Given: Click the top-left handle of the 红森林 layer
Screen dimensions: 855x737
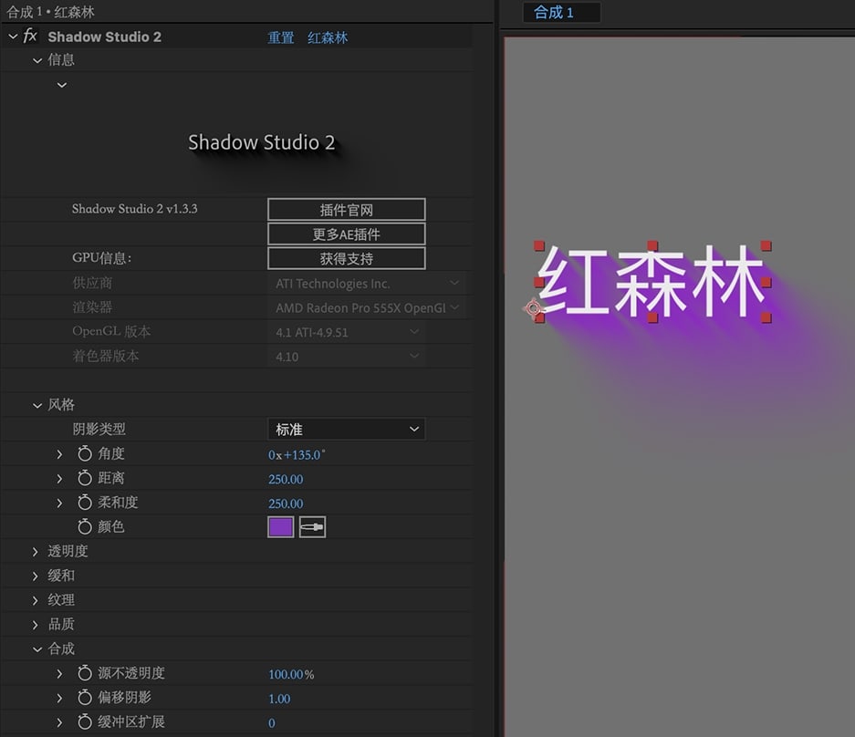Looking at the screenshot, I should click(x=538, y=246).
